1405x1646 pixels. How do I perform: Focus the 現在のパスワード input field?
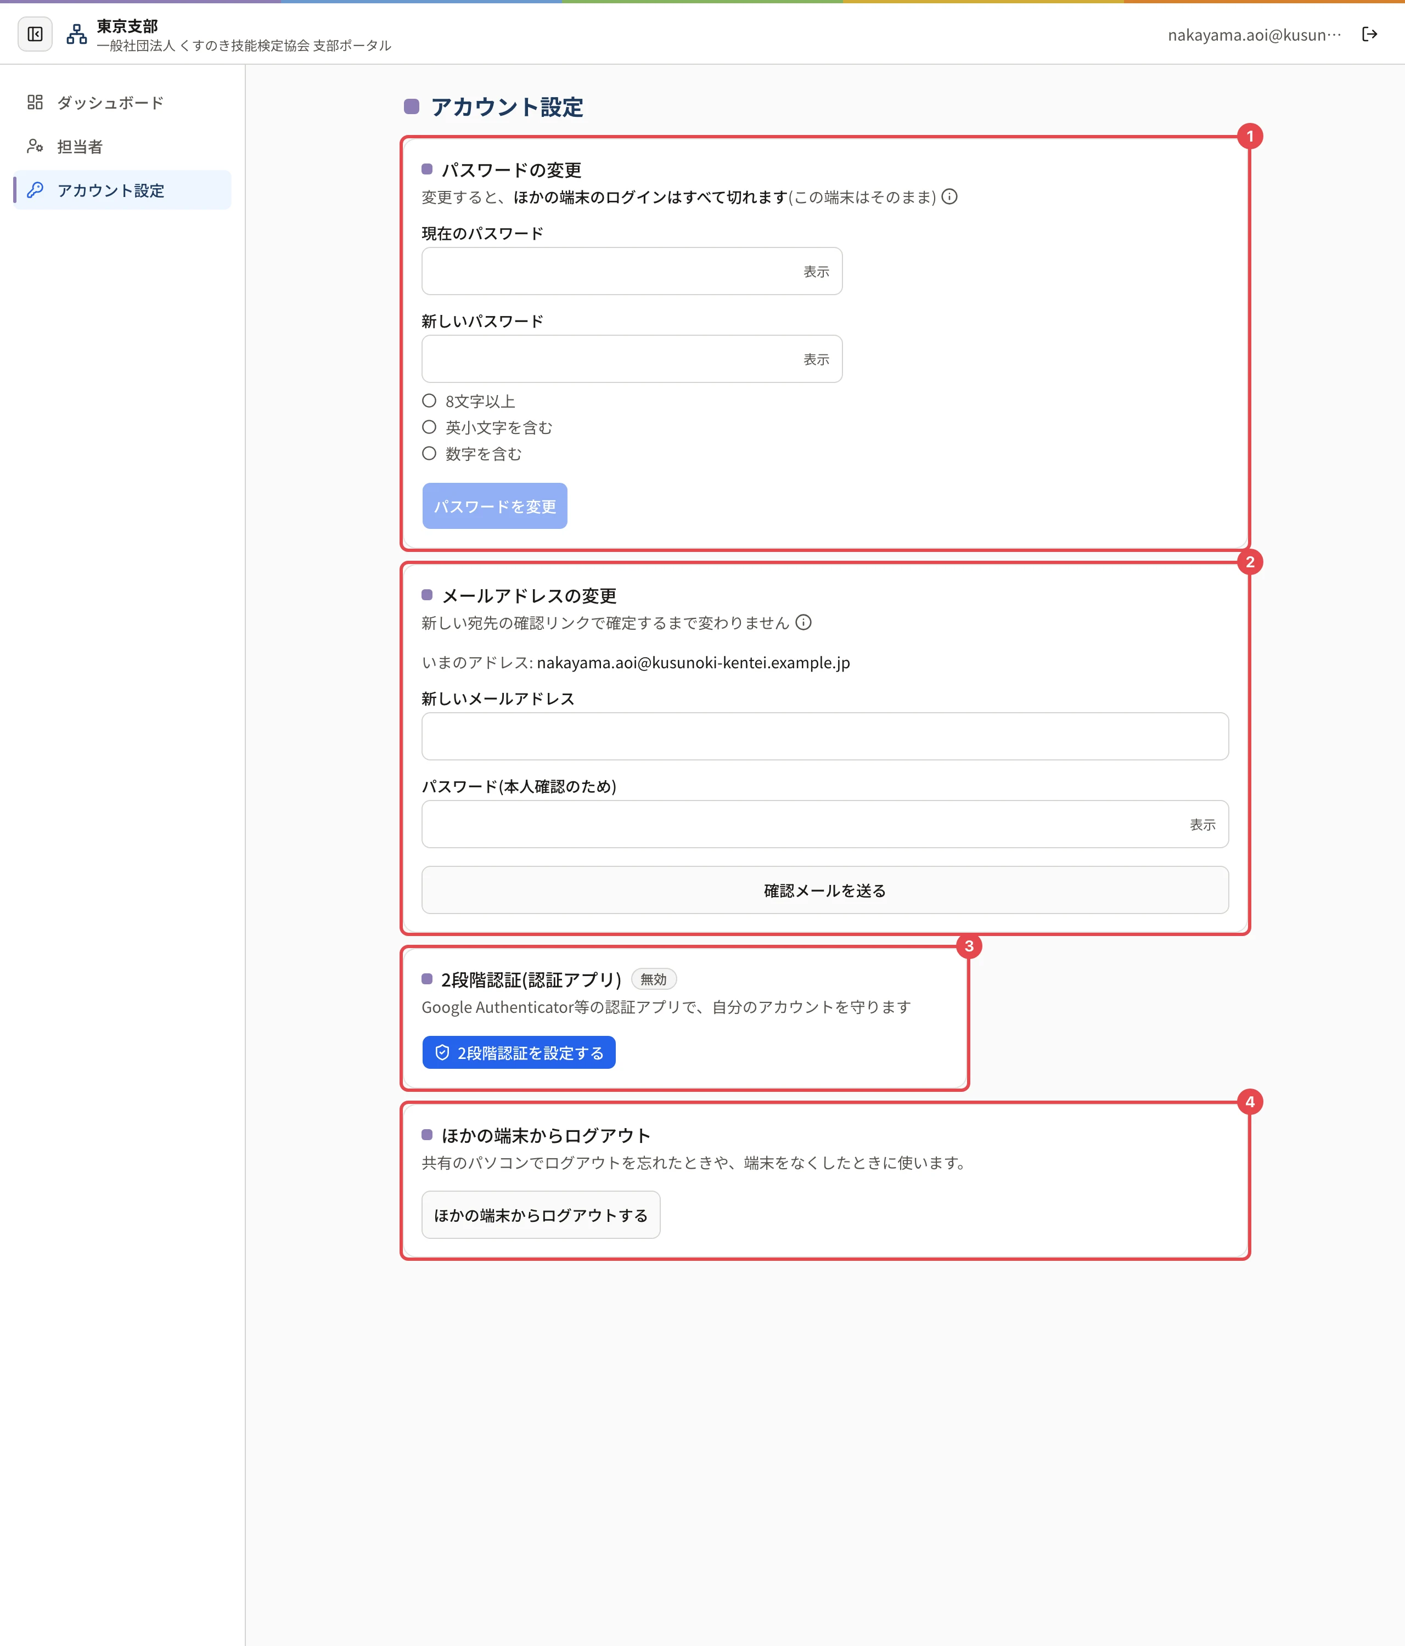coord(632,271)
